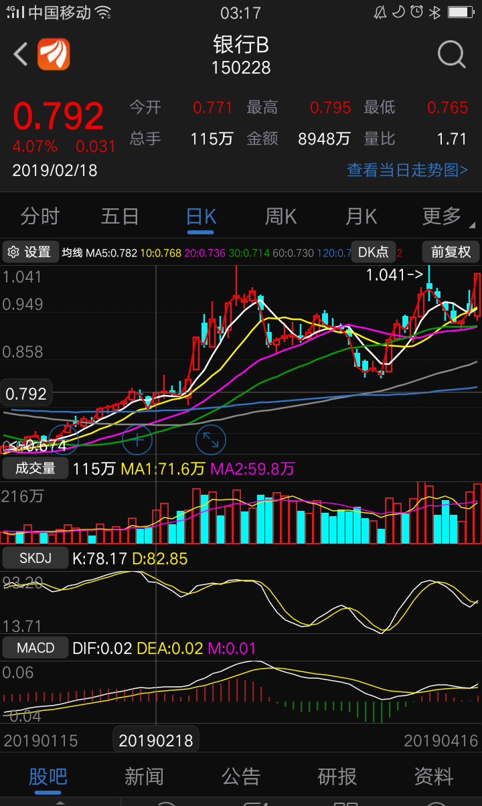Tap the magenta 20:0.736 moving average label
This screenshot has height=806, width=482.
coord(205,253)
